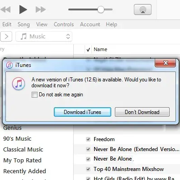Skip forward with the fast-forward button
Screen dimensions: 180x180
point(41,9)
